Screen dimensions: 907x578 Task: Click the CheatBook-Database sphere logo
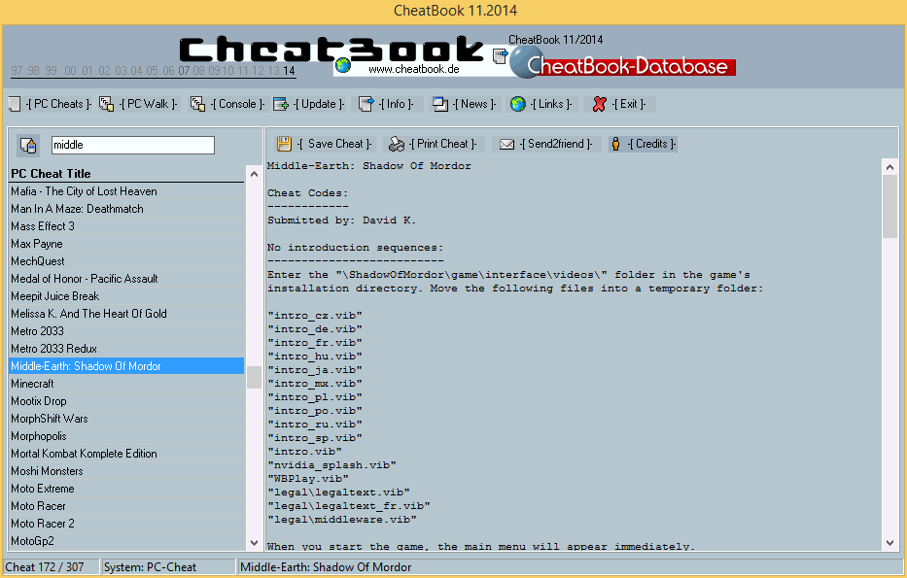coord(526,62)
